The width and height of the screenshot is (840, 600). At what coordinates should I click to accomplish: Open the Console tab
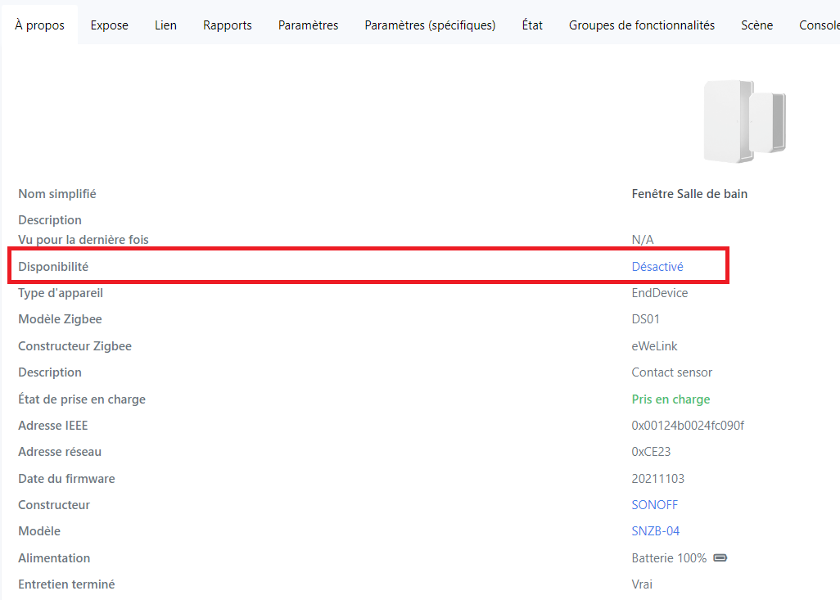pyautogui.click(x=819, y=25)
